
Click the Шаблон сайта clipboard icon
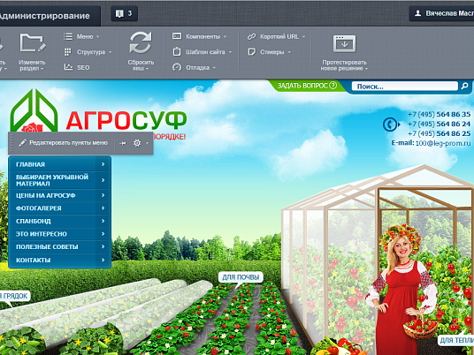(177, 51)
